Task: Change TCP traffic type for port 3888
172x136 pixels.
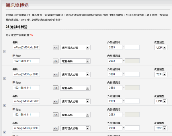Action: click(161, 75)
